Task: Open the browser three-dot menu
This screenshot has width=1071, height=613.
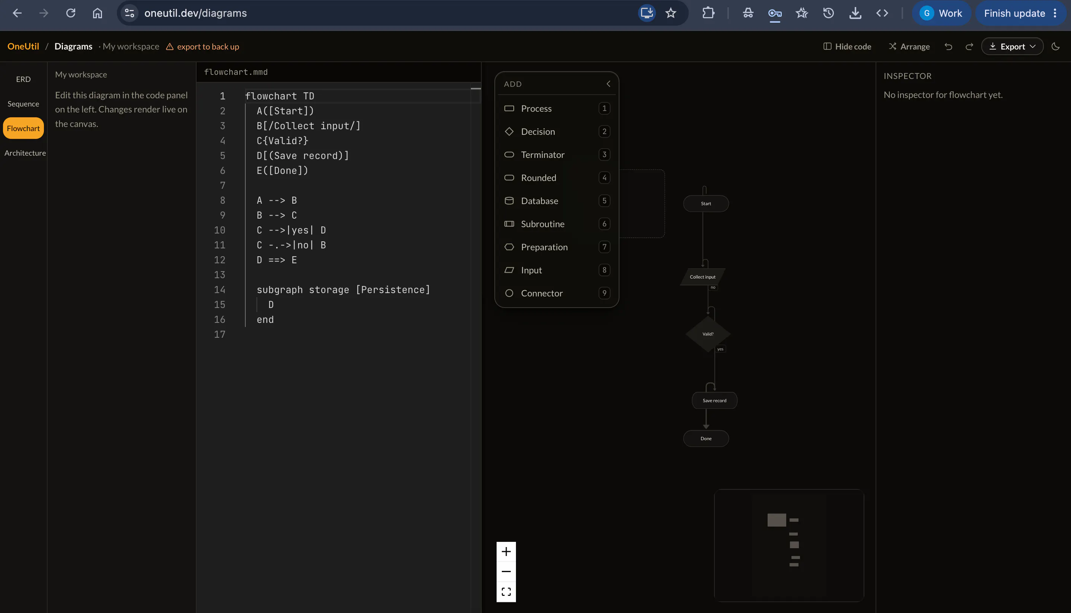Action: click(x=1055, y=13)
